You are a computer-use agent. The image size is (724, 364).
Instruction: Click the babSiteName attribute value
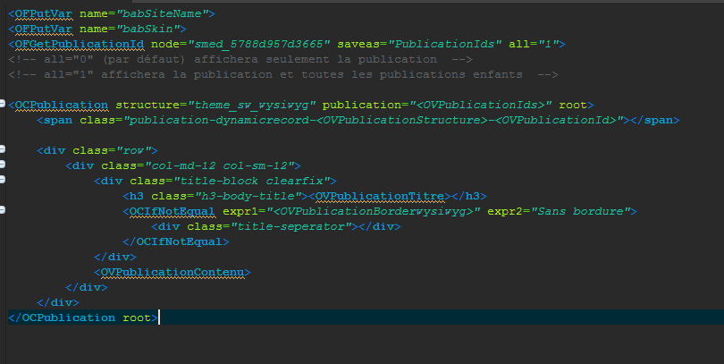coord(164,13)
